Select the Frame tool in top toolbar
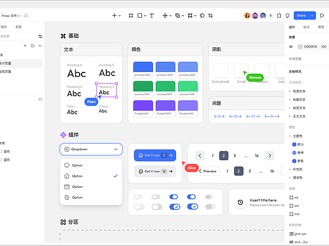329x246 pixels. [x=131, y=16]
